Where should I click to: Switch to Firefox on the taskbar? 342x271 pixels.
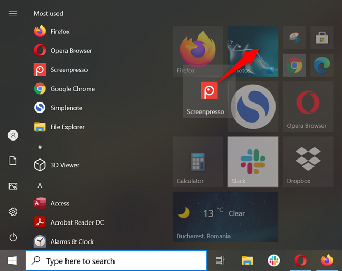[x=327, y=260]
